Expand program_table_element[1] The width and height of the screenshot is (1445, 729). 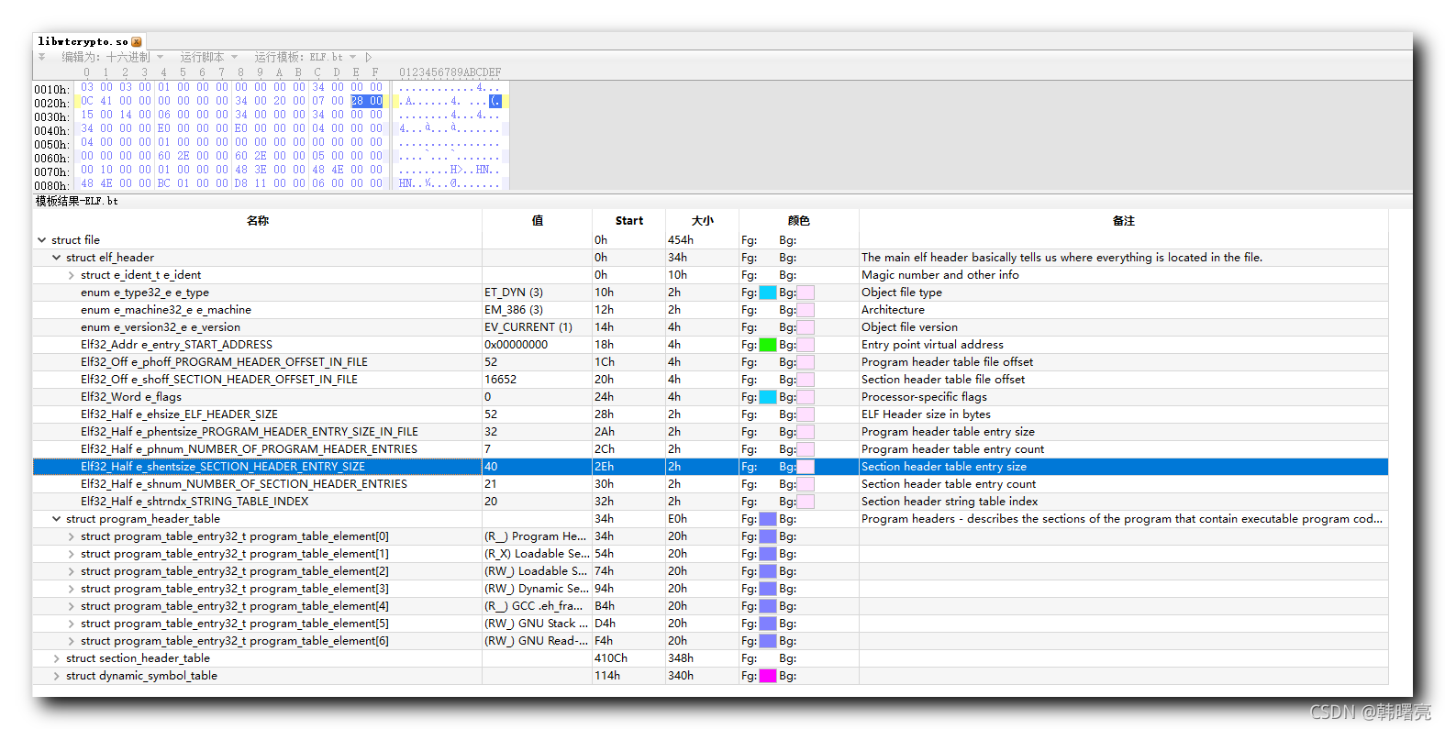pyautogui.click(x=72, y=554)
